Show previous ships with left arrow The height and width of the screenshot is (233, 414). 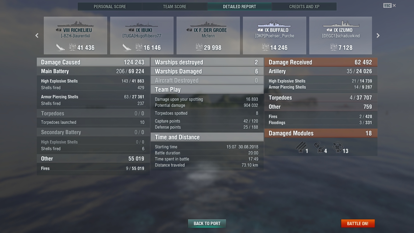(37, 35)
